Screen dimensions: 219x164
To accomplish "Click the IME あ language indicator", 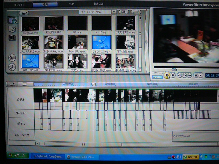I will coord(178,157).
